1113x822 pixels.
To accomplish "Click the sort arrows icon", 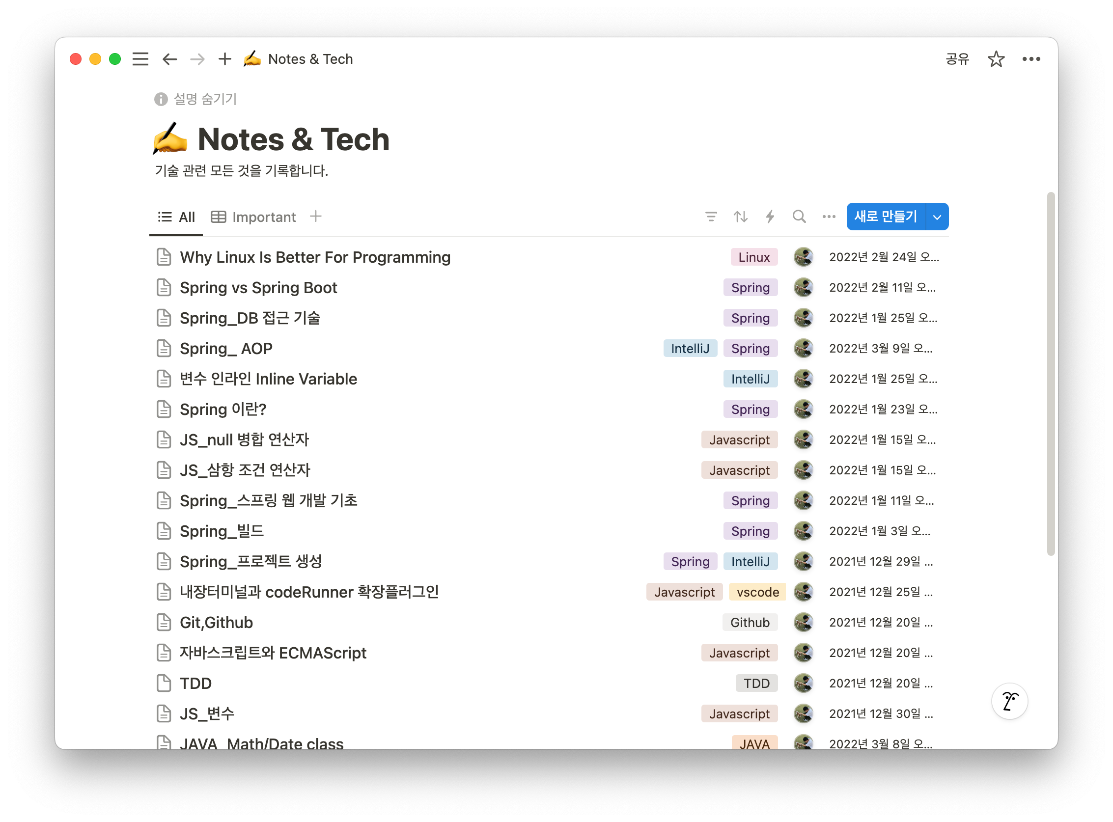I will 740,217.
